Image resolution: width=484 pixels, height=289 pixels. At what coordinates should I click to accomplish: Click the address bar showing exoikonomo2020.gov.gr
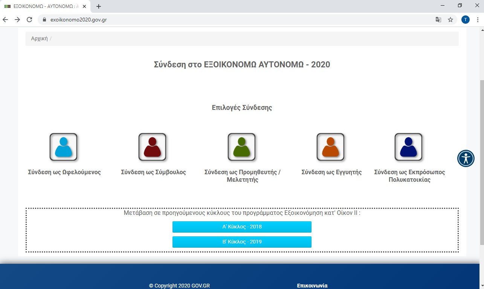226,20
